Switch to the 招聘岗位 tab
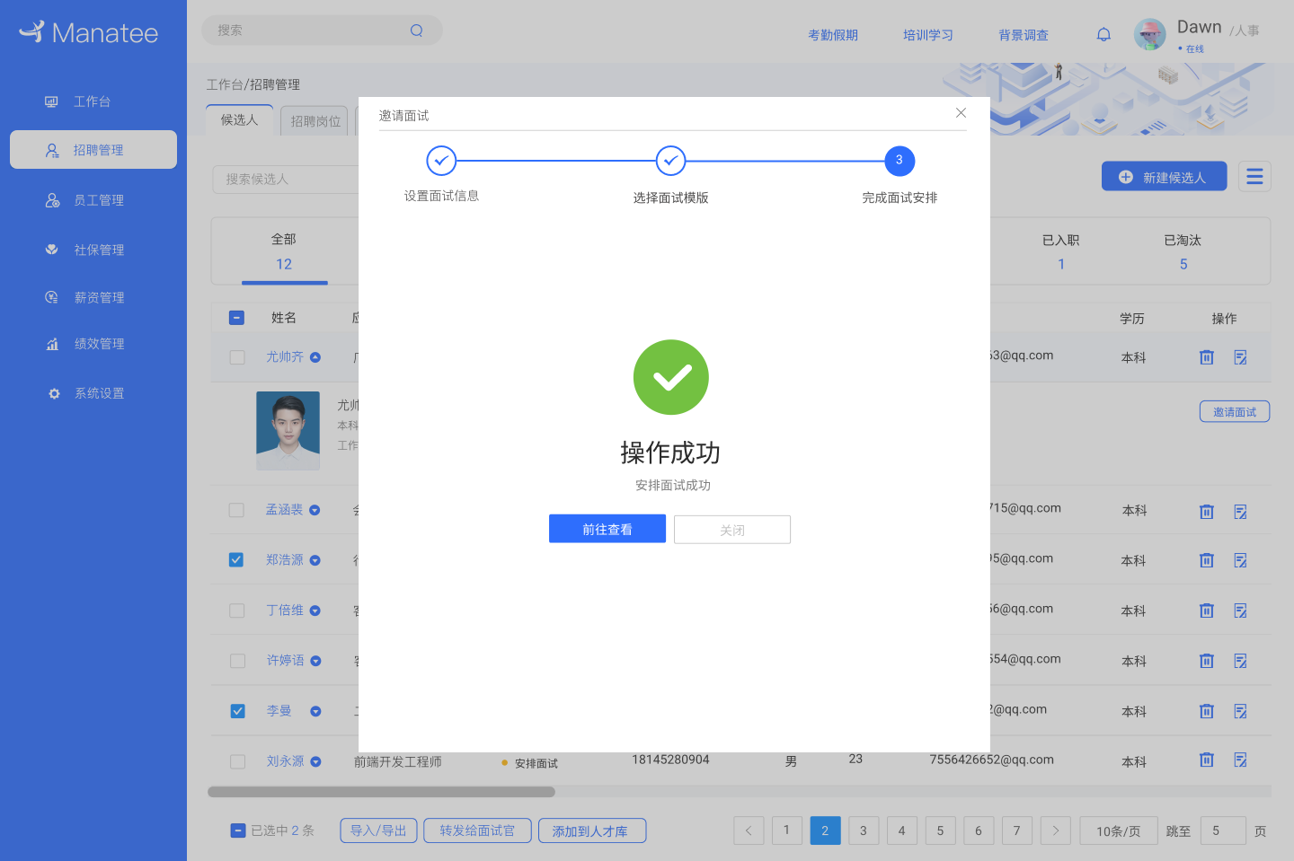Image resolution: width=1294 pixels, height=861 pixels. click(314, 119)
